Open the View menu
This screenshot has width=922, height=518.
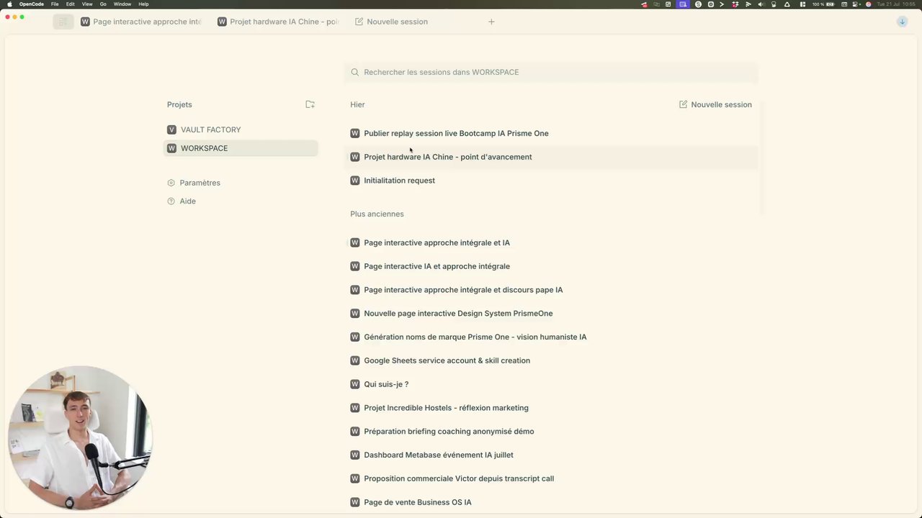click(87, 4)
